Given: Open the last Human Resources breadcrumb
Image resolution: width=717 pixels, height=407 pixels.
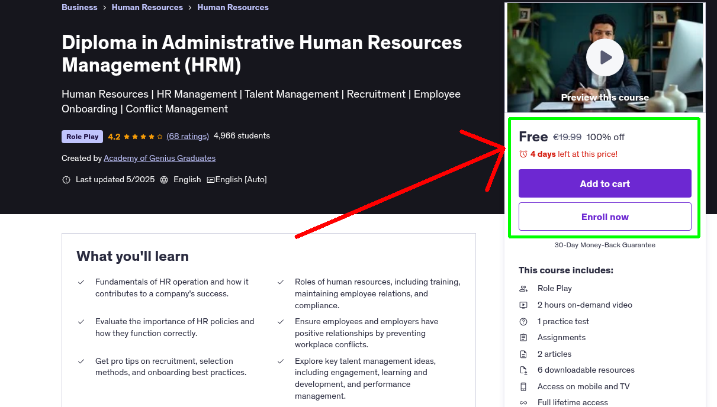Looking at the screenshot, I should click(233, 7).
